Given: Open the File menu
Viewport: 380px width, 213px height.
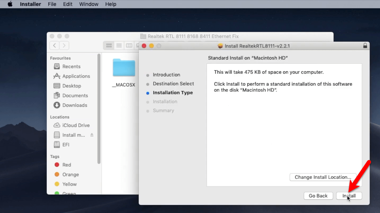Looking at the screenshot, I should click(x=52, y=4).
